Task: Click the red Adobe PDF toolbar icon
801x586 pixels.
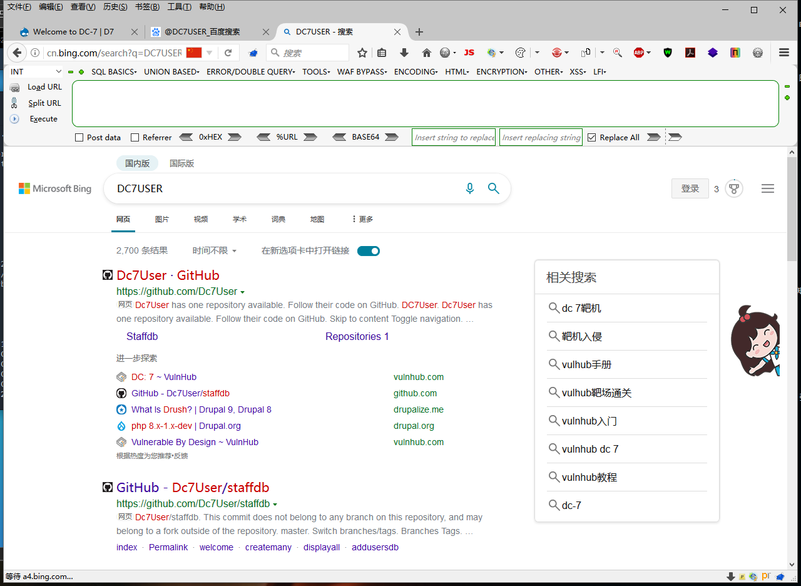Action: [690, 53]
